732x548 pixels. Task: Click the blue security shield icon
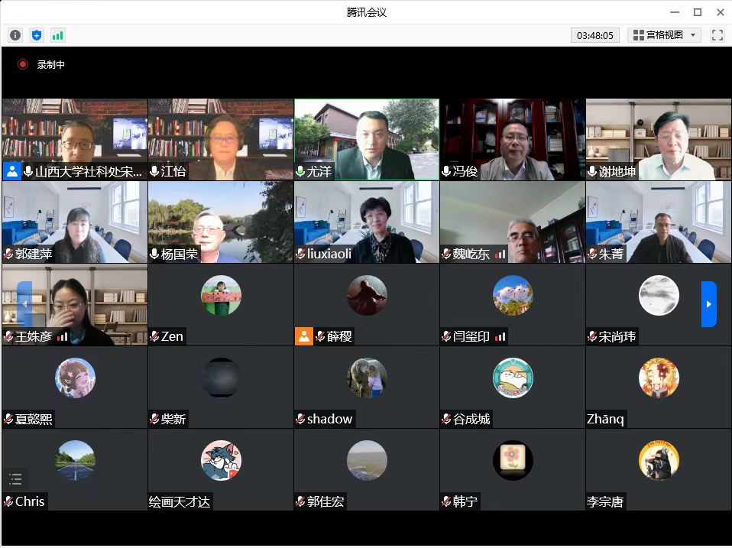click(x=37, y=35)
